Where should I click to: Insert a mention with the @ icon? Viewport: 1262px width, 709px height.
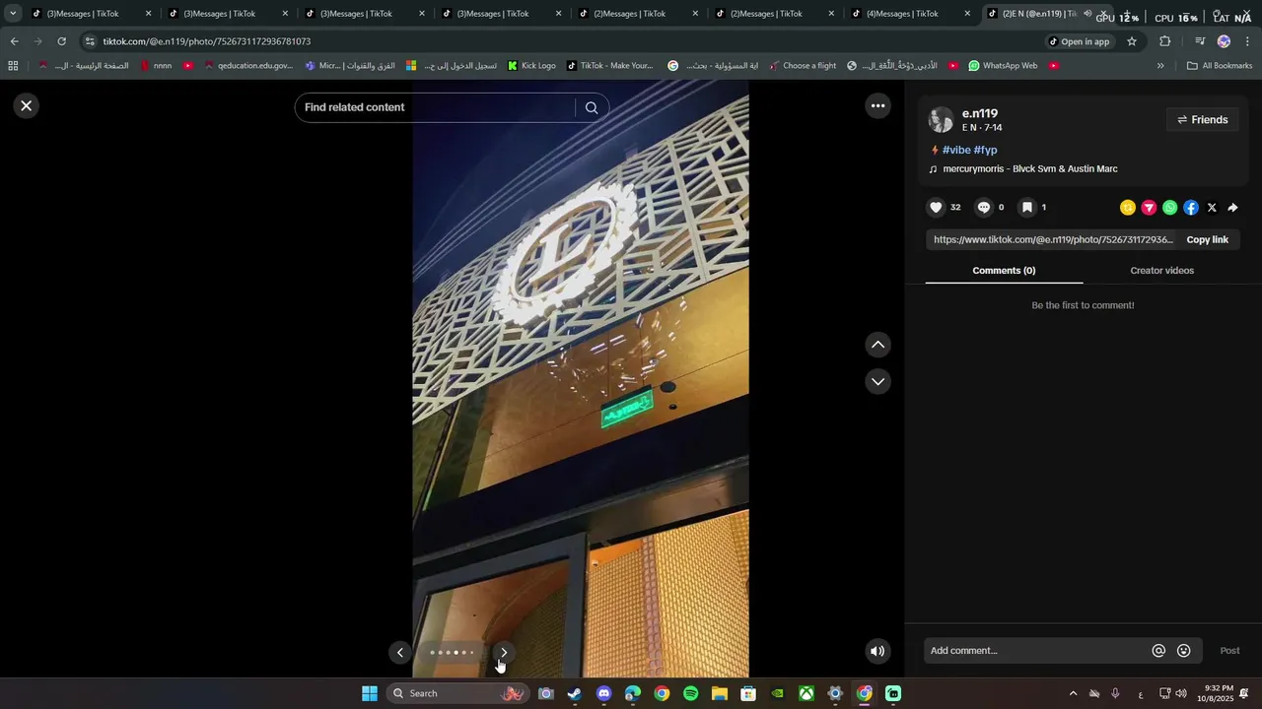[x=1158, y=651]
